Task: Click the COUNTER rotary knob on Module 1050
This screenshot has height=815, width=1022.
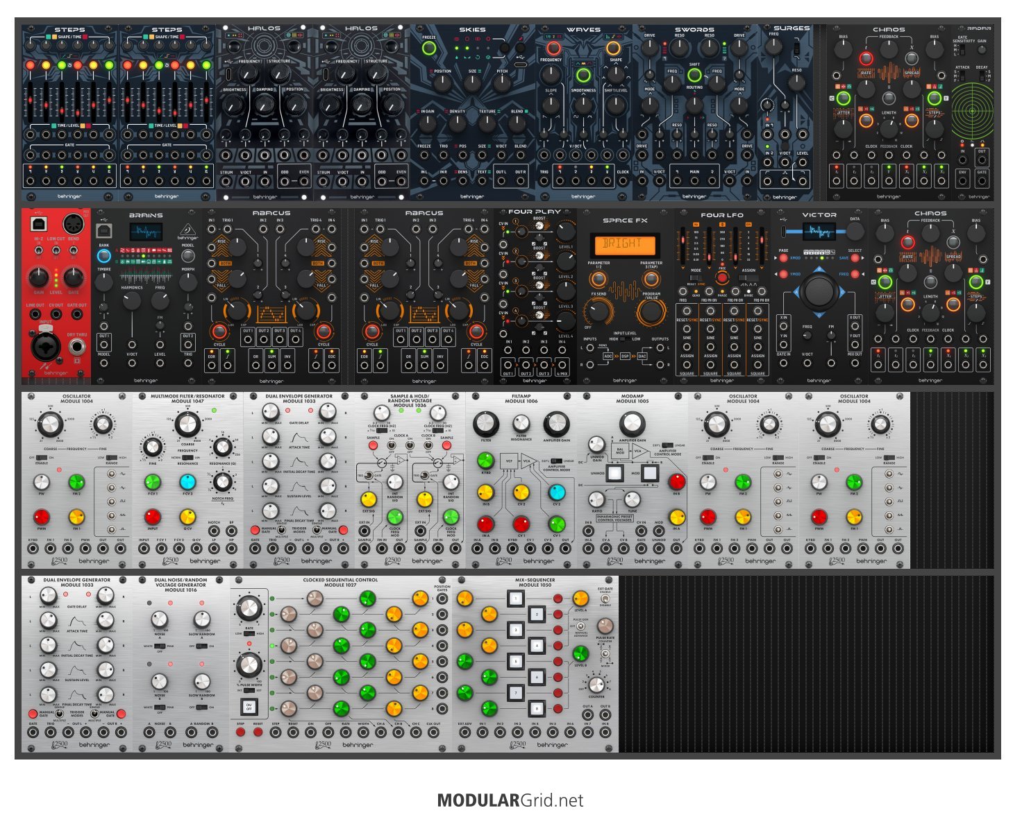Action: click(x=596, y=685)
